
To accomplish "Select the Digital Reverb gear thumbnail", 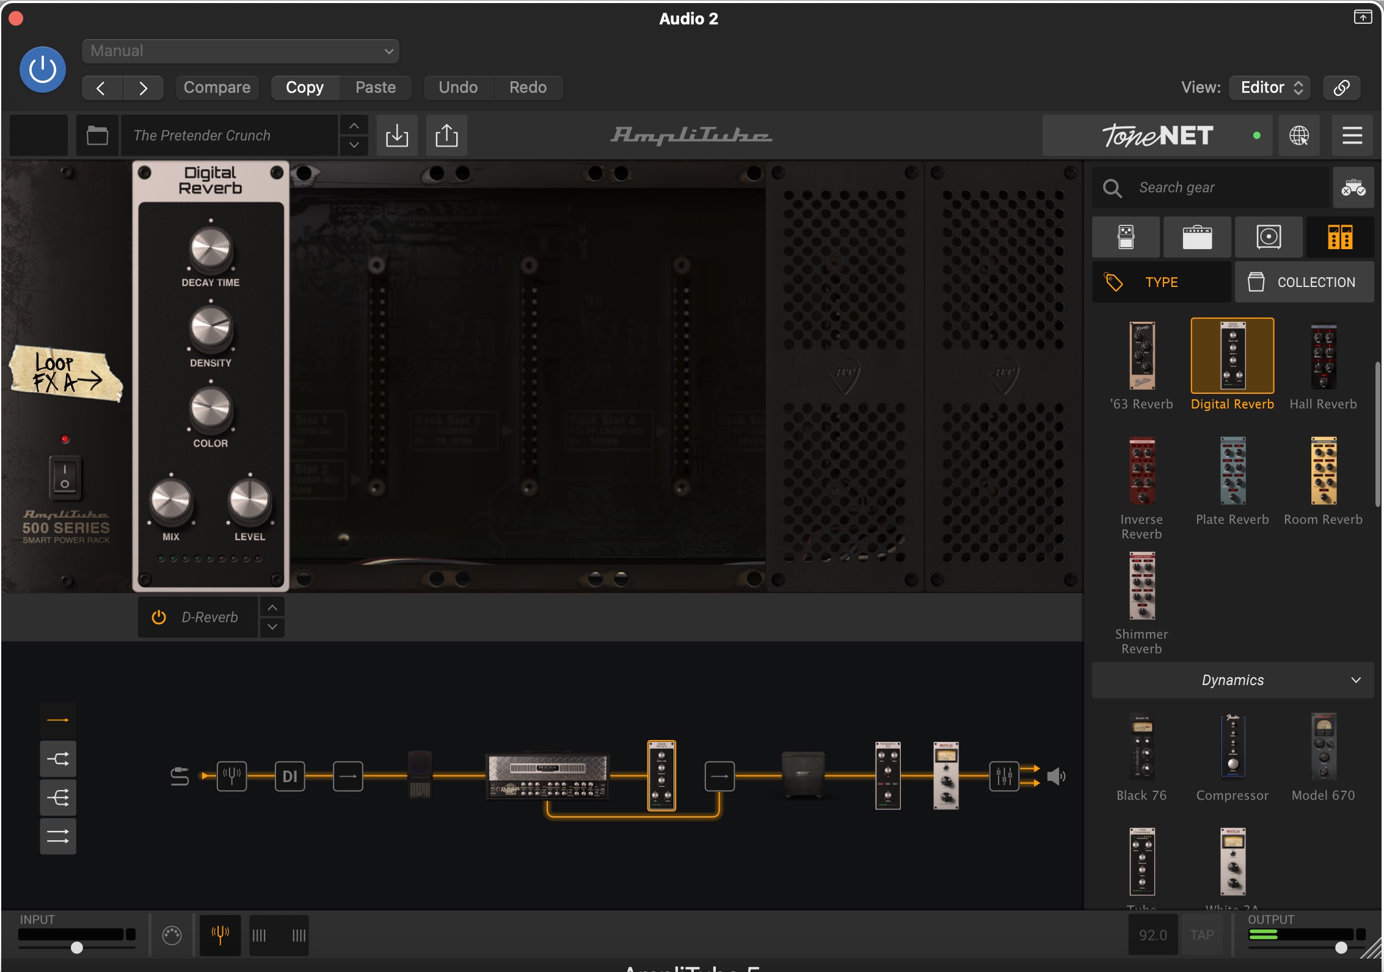I will tap(1233, 356).
